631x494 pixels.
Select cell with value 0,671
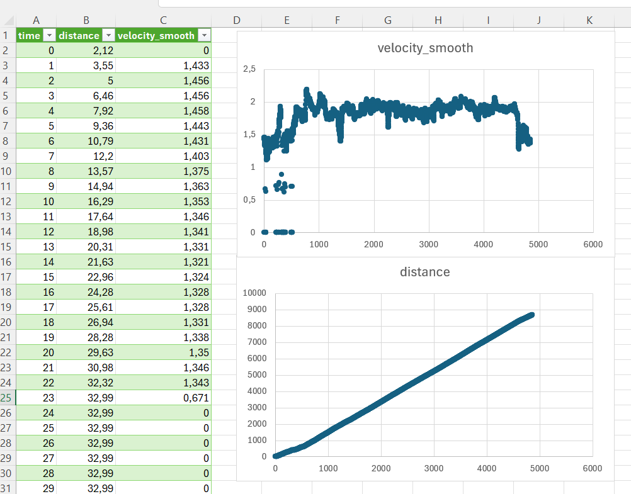coord(163,398)
